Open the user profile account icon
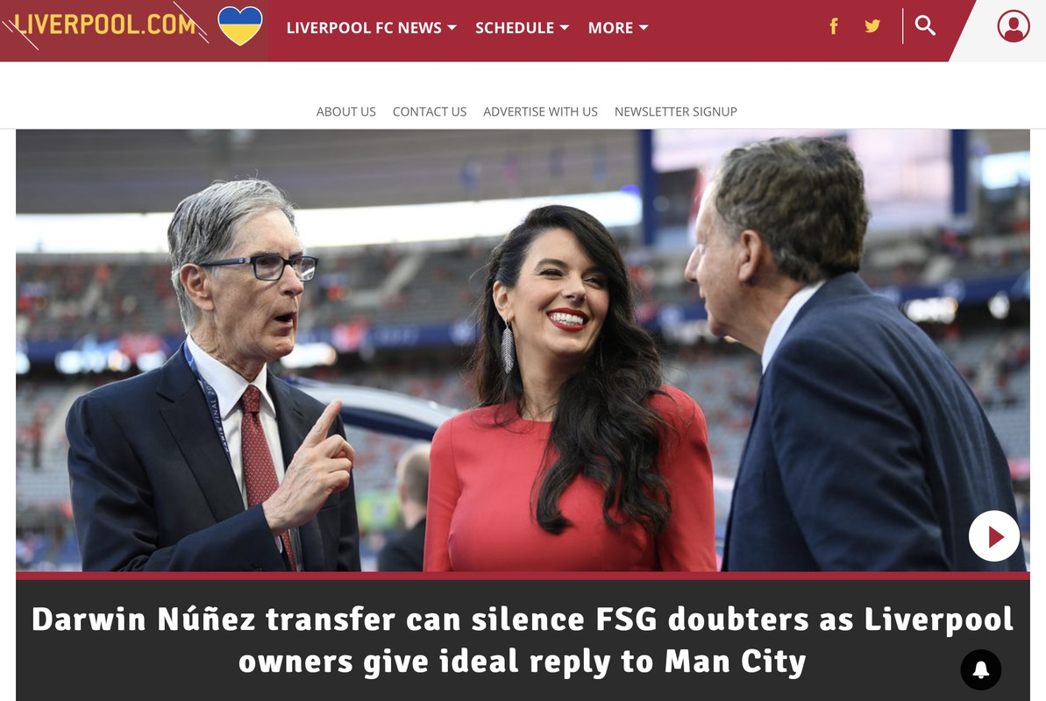The height and width of the screenshot is (701, 1046). coord(1013,26)
